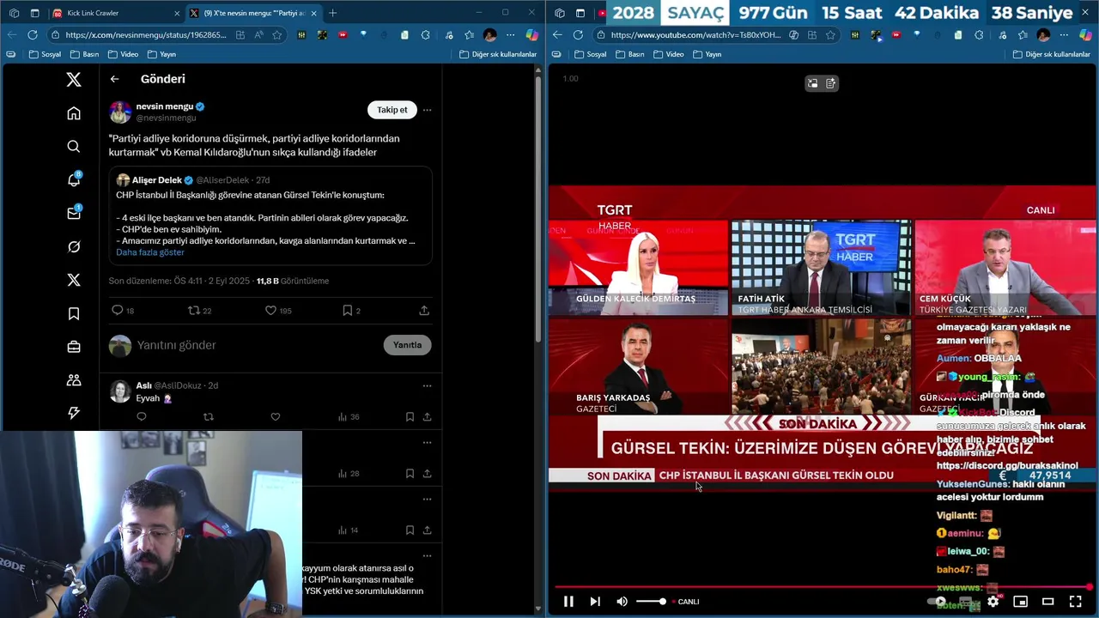This screenshot has width=1099, height=618.
Task: Favorite the x.com page with star
Action: click(x=276, y=35)
